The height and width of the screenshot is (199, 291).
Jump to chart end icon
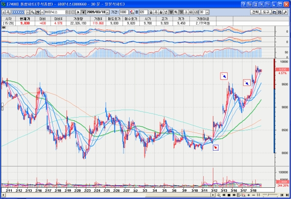pos(287,195)
